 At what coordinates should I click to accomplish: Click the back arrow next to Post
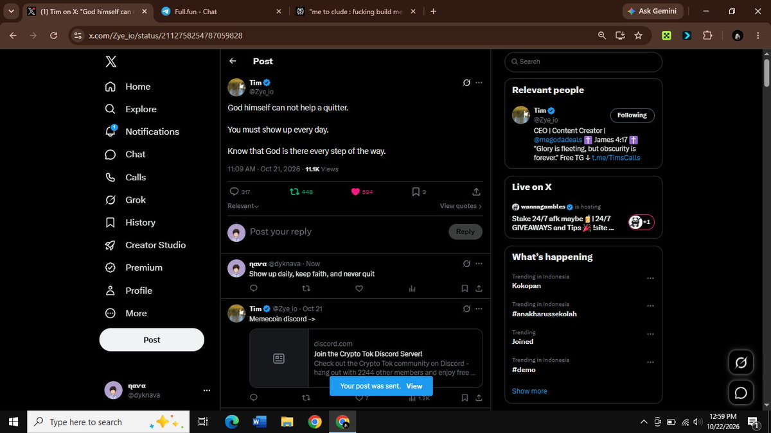click(x=233, y=61)
